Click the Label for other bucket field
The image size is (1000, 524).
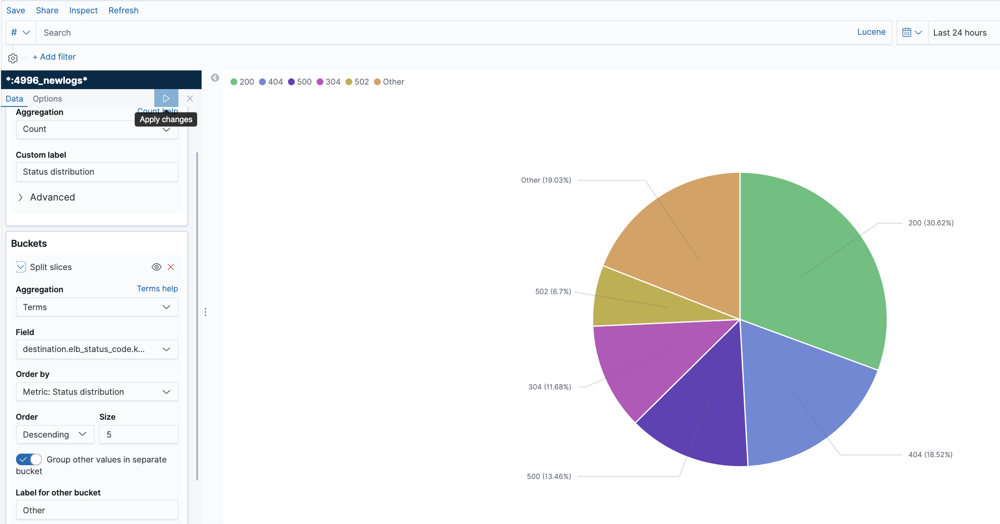pyautogui.click(x=97, y=510)
